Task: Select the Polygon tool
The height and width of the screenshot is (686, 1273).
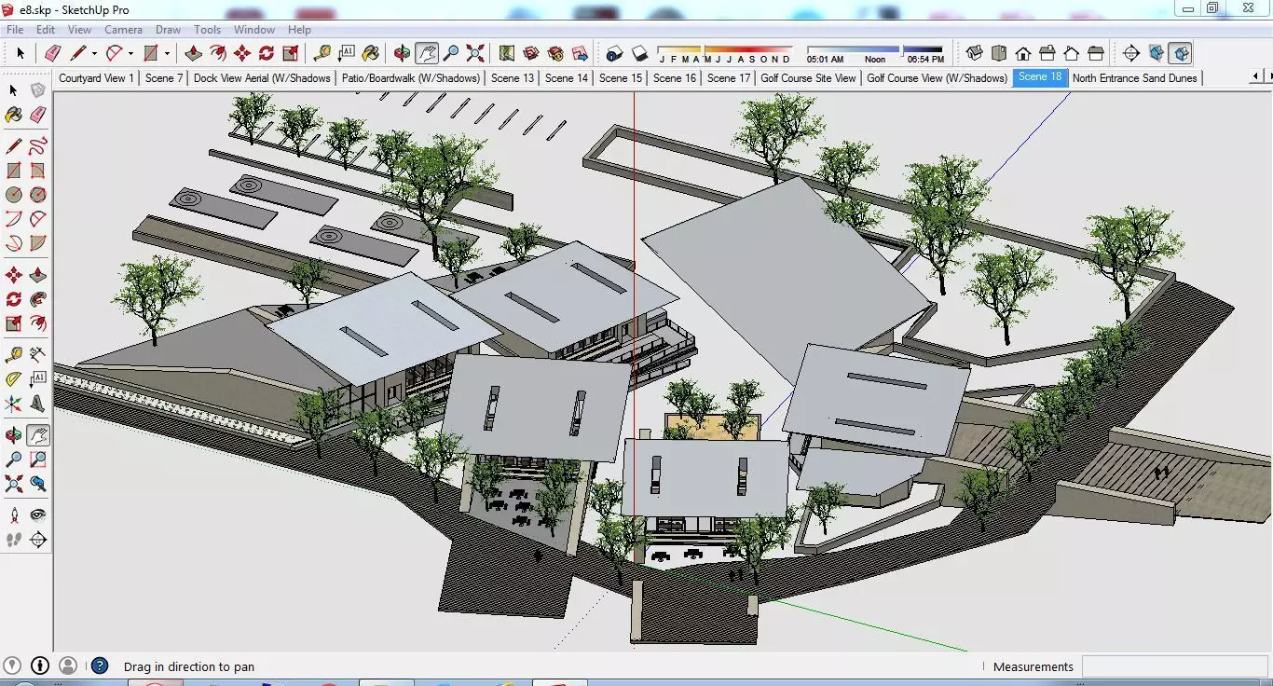Action: click(37, 195)
